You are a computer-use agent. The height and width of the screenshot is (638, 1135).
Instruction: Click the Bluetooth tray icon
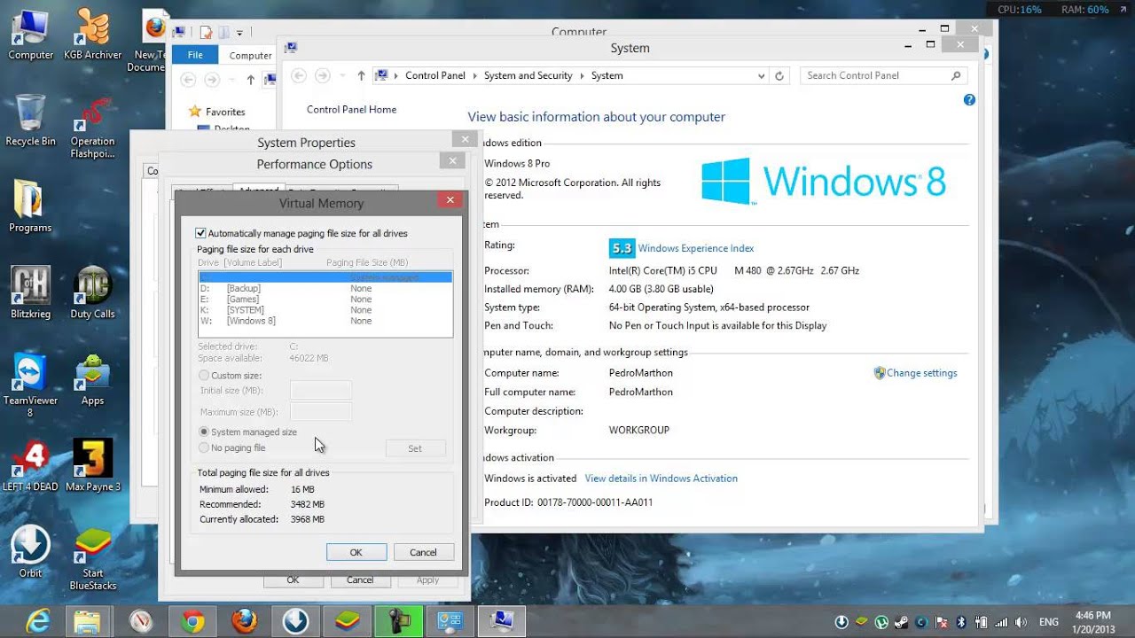coord(961,622)
